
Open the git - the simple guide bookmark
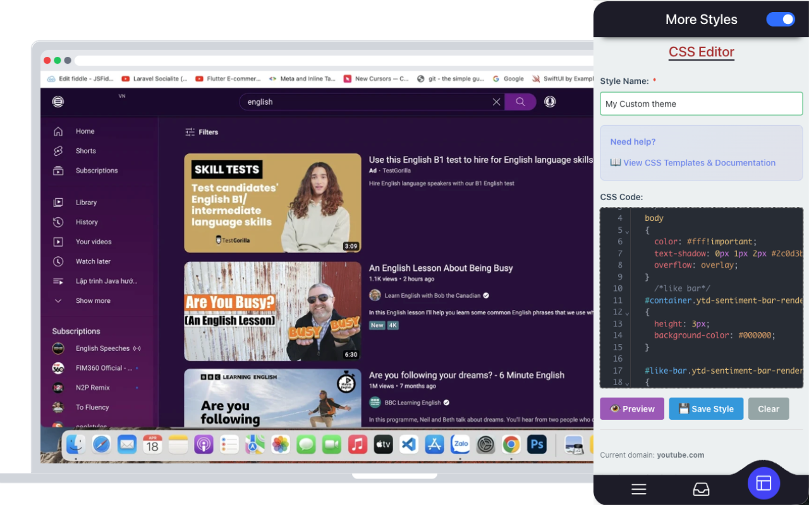coord(451,79)
